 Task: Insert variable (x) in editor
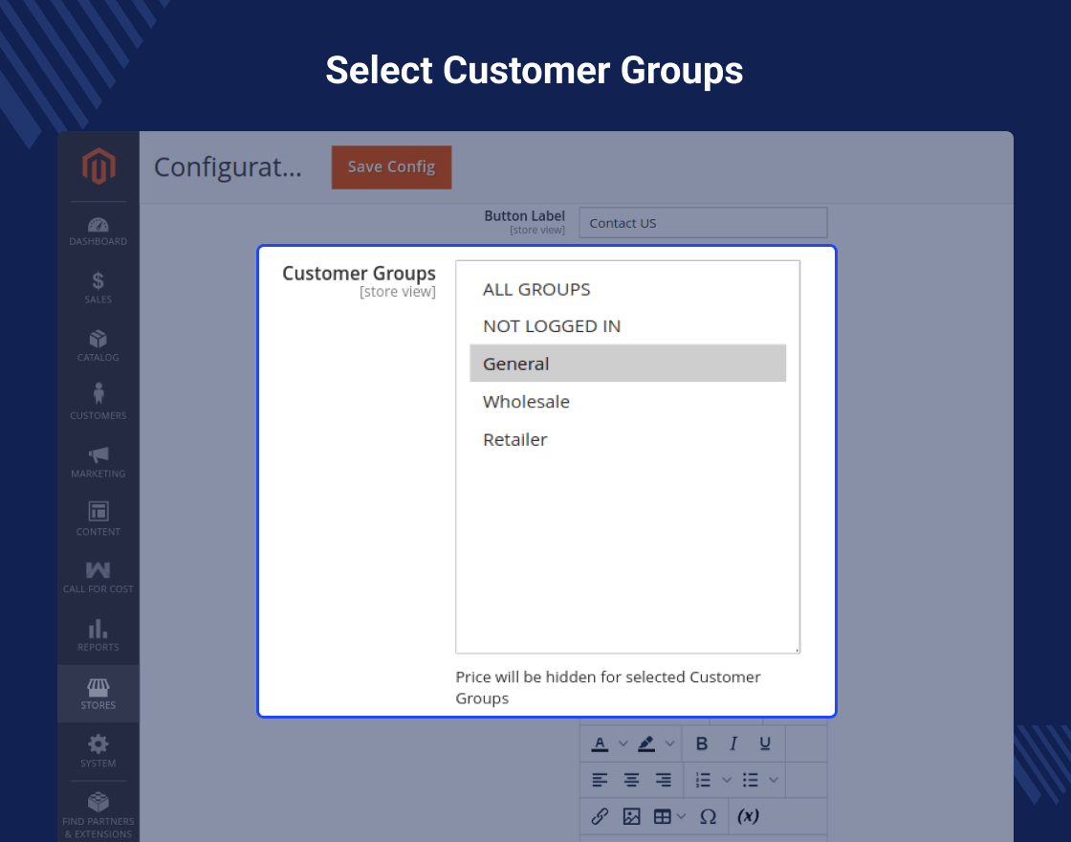click(x=749, y=816)
